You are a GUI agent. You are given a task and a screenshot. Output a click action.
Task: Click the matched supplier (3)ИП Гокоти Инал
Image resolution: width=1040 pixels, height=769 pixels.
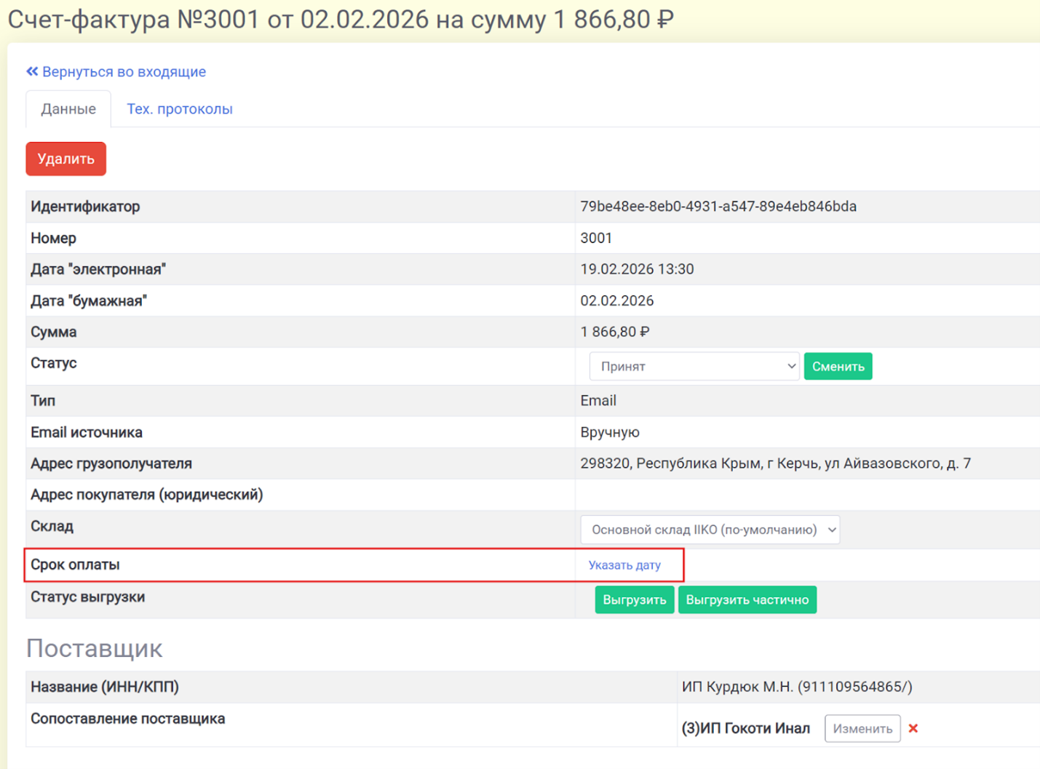745,728
